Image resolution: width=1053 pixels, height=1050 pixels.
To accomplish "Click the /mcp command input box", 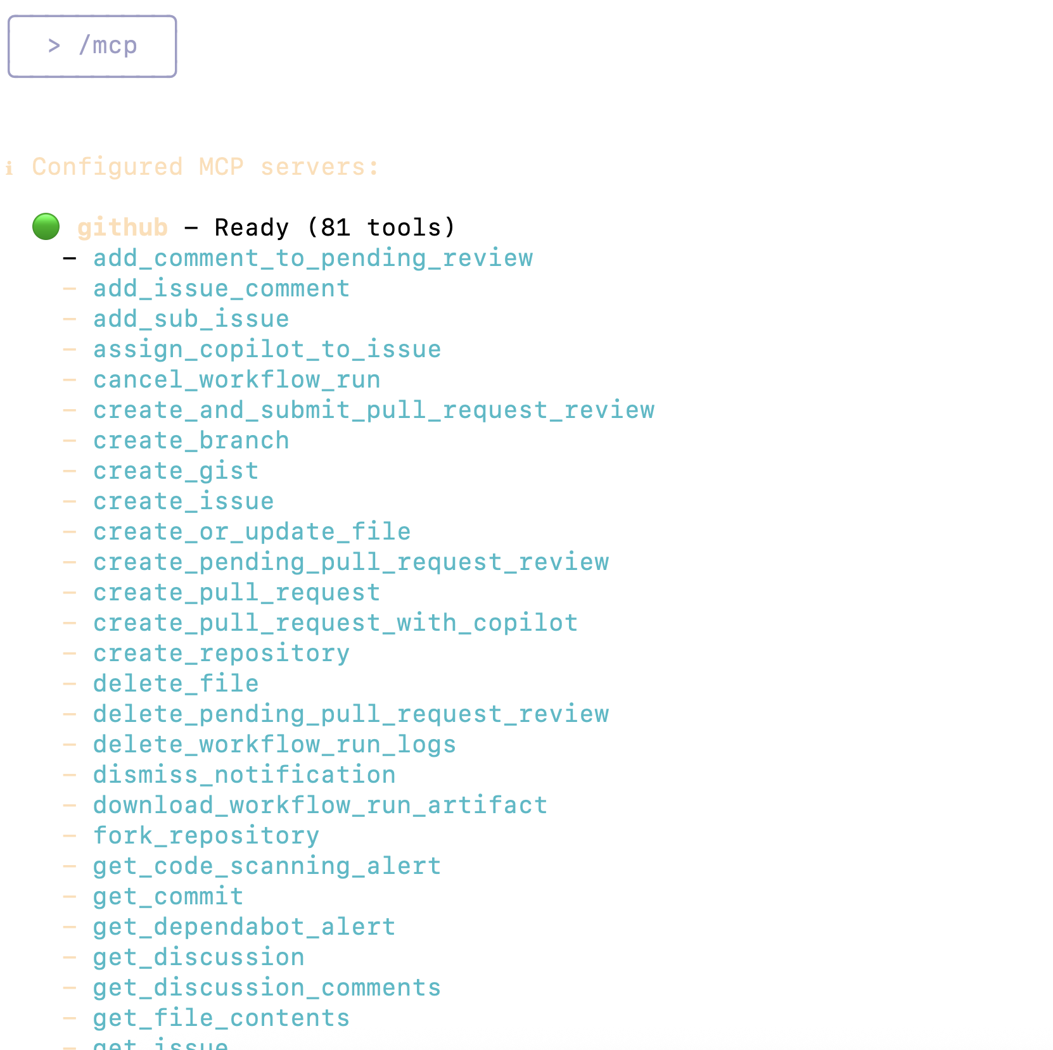I will click(x=93, y=46).
